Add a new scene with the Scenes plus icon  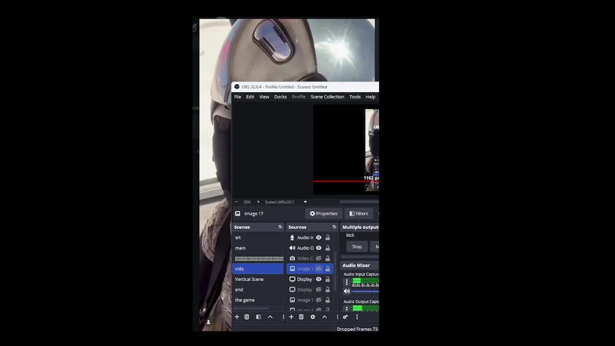tap(236, 317)
